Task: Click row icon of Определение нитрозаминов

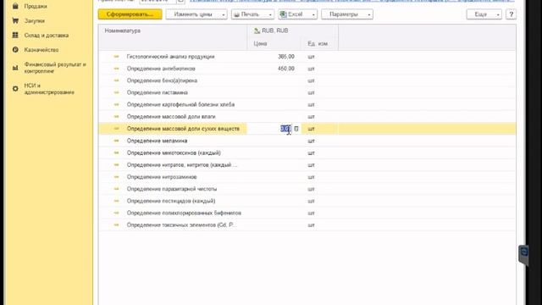Action: click(x=117, y=177)
